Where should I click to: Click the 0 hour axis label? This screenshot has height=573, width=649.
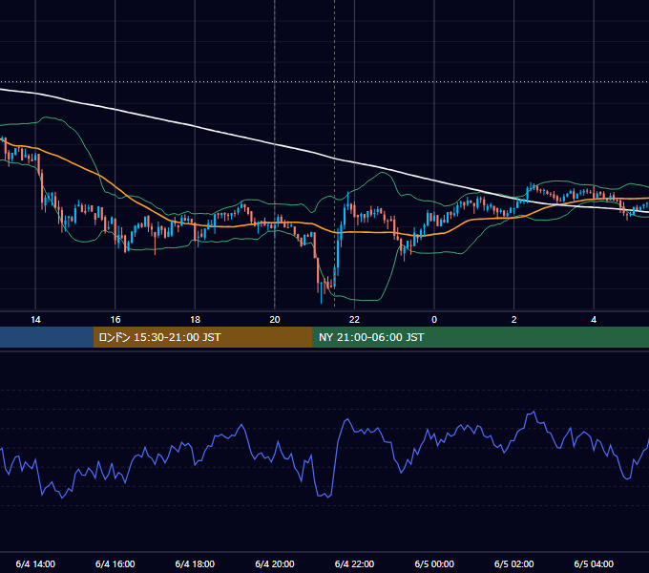click(x=434, y=320)
